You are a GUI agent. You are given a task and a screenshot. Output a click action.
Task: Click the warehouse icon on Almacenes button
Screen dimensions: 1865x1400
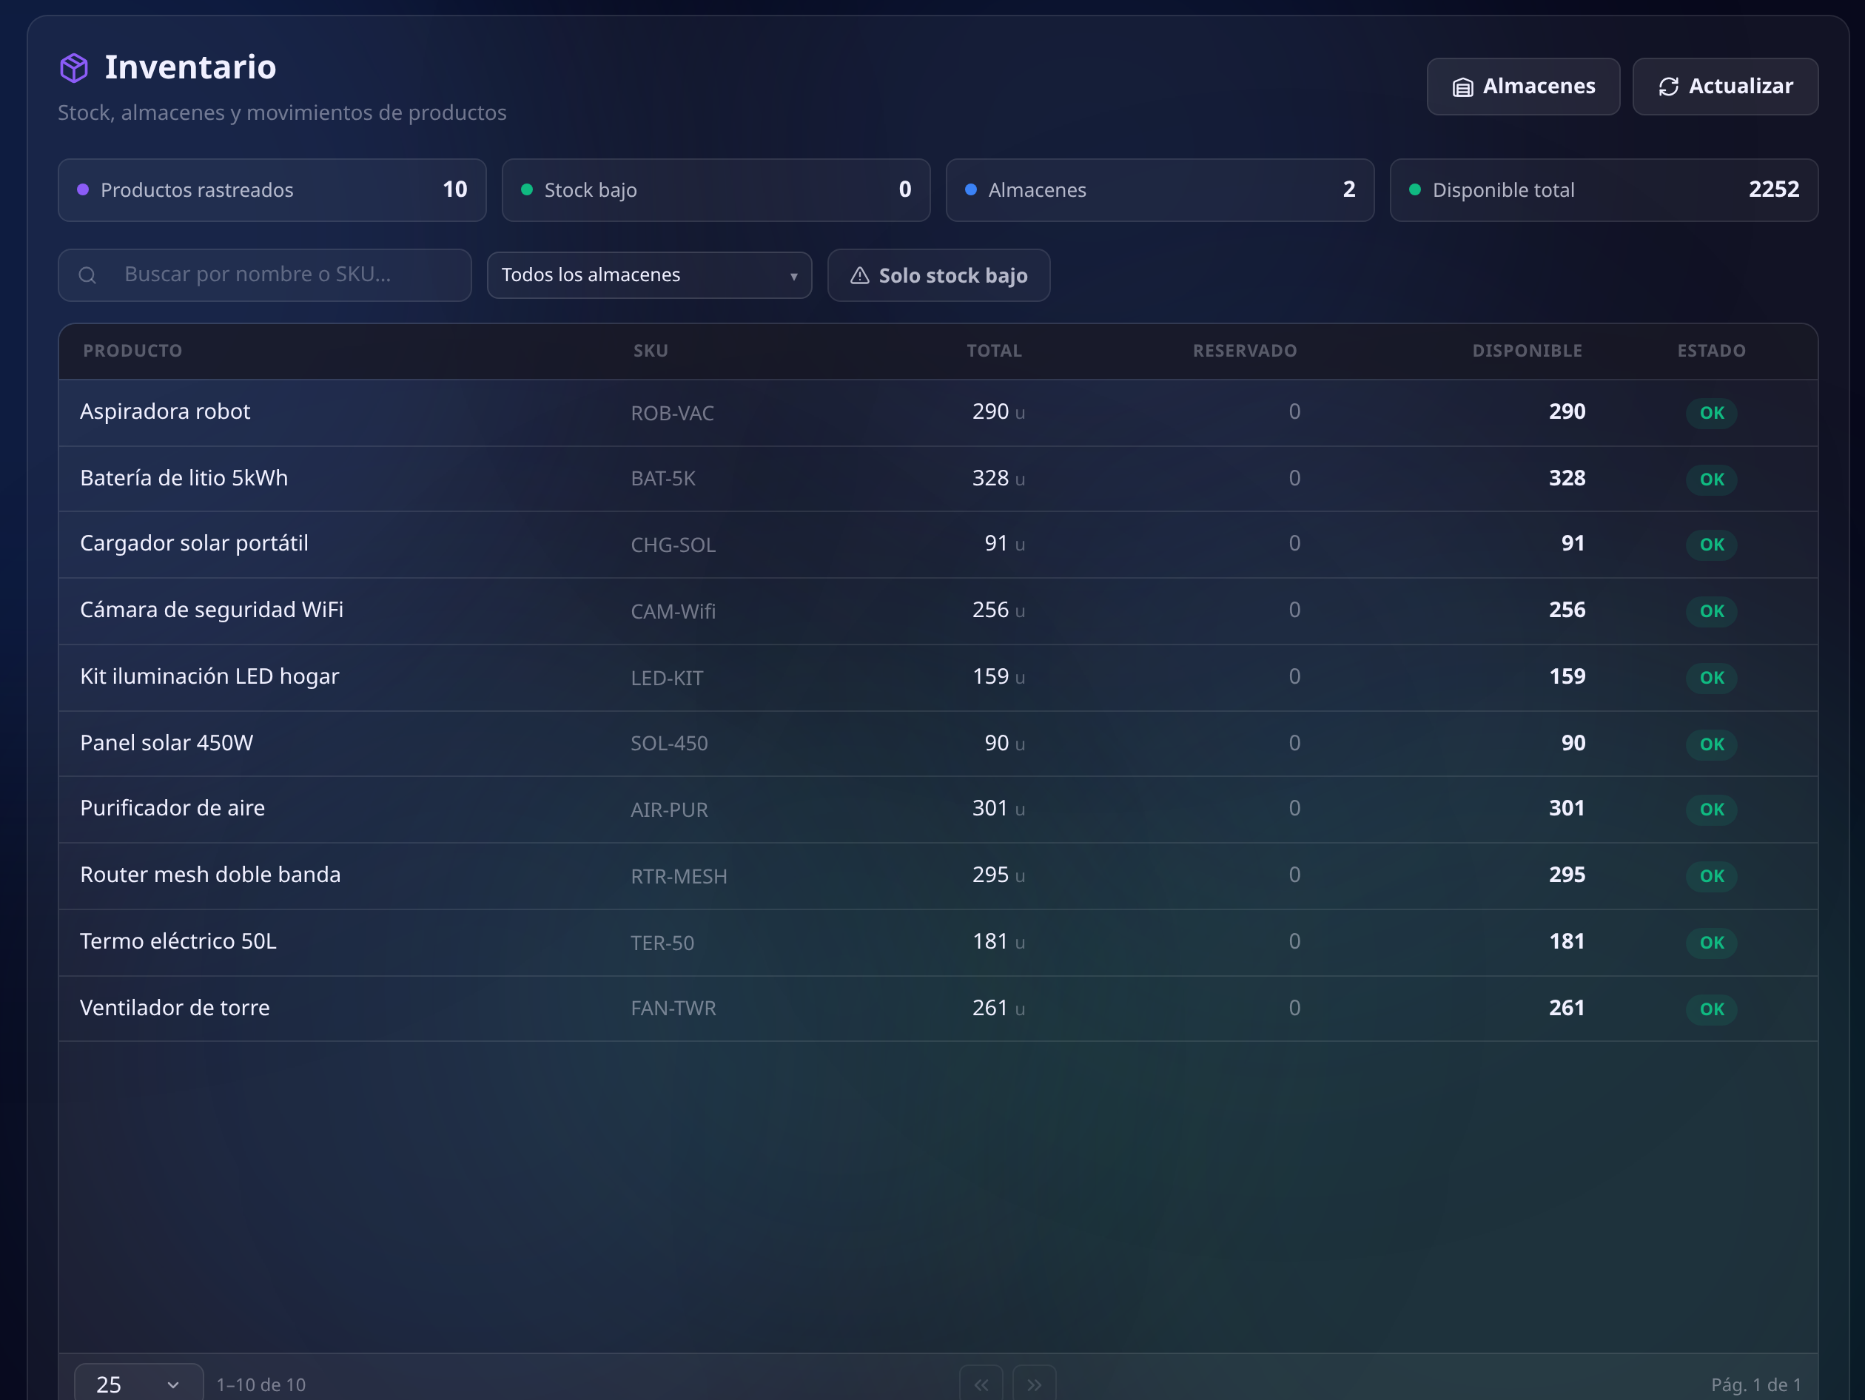(1463, 87)
